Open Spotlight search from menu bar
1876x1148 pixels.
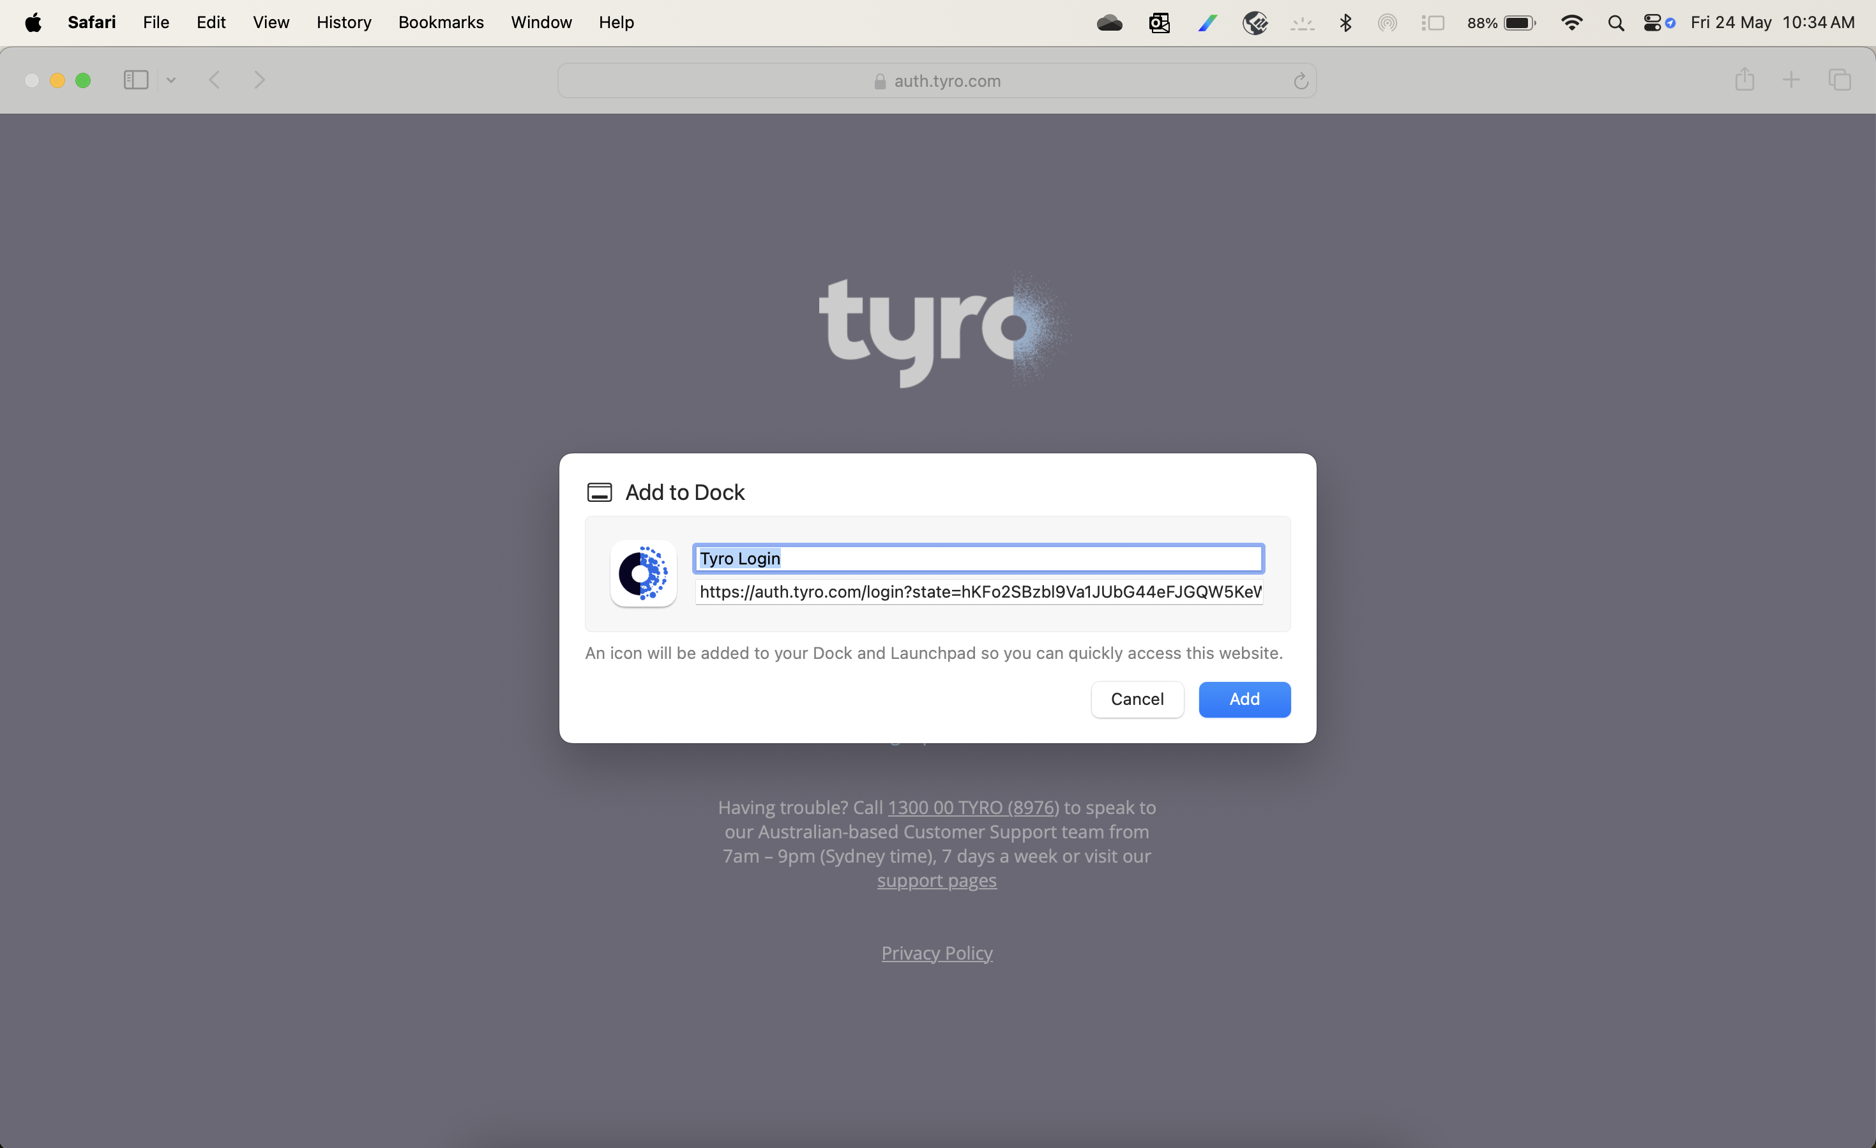pos(1615,23)
